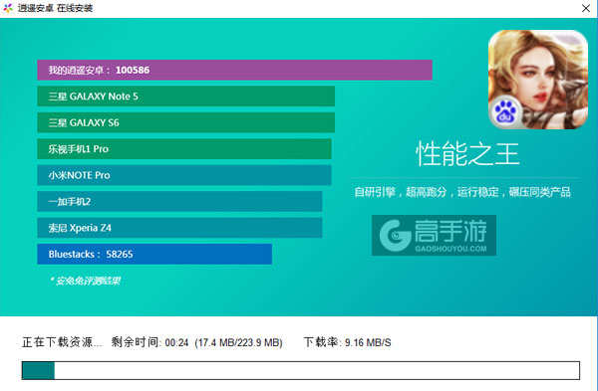Screen dimensions: 598x391
Task: Select the 我的逍遥安卓 100586 score bar
Action: [234, 70]
